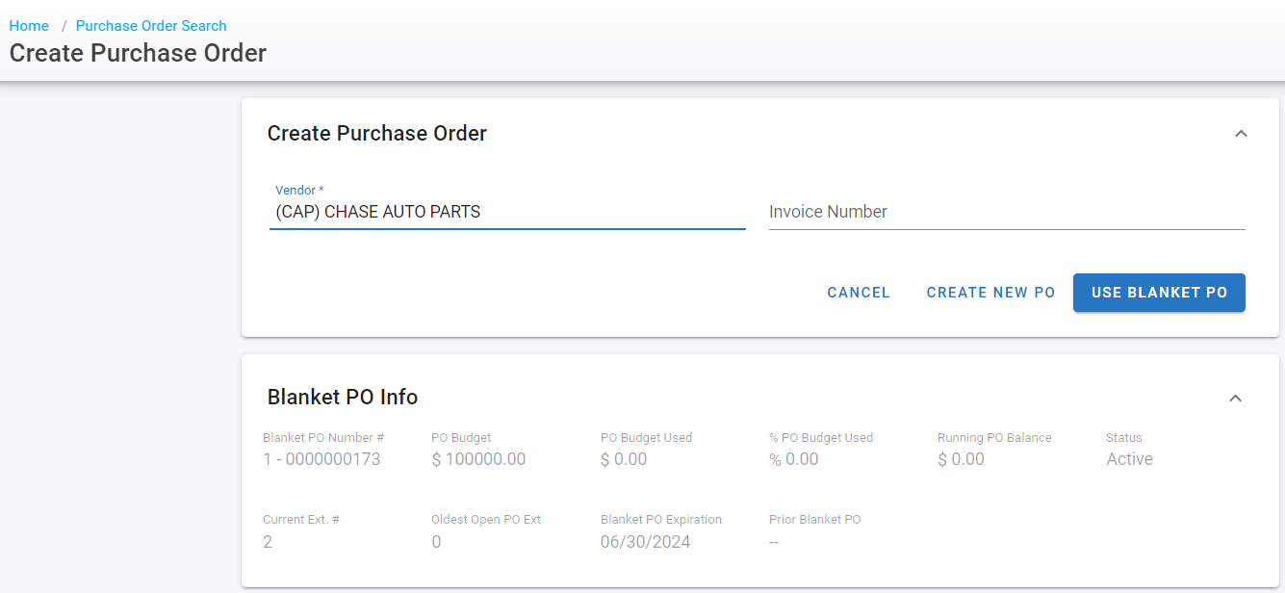Collapse the Blanket PO Info section chevron

[x=1236, y=398]
